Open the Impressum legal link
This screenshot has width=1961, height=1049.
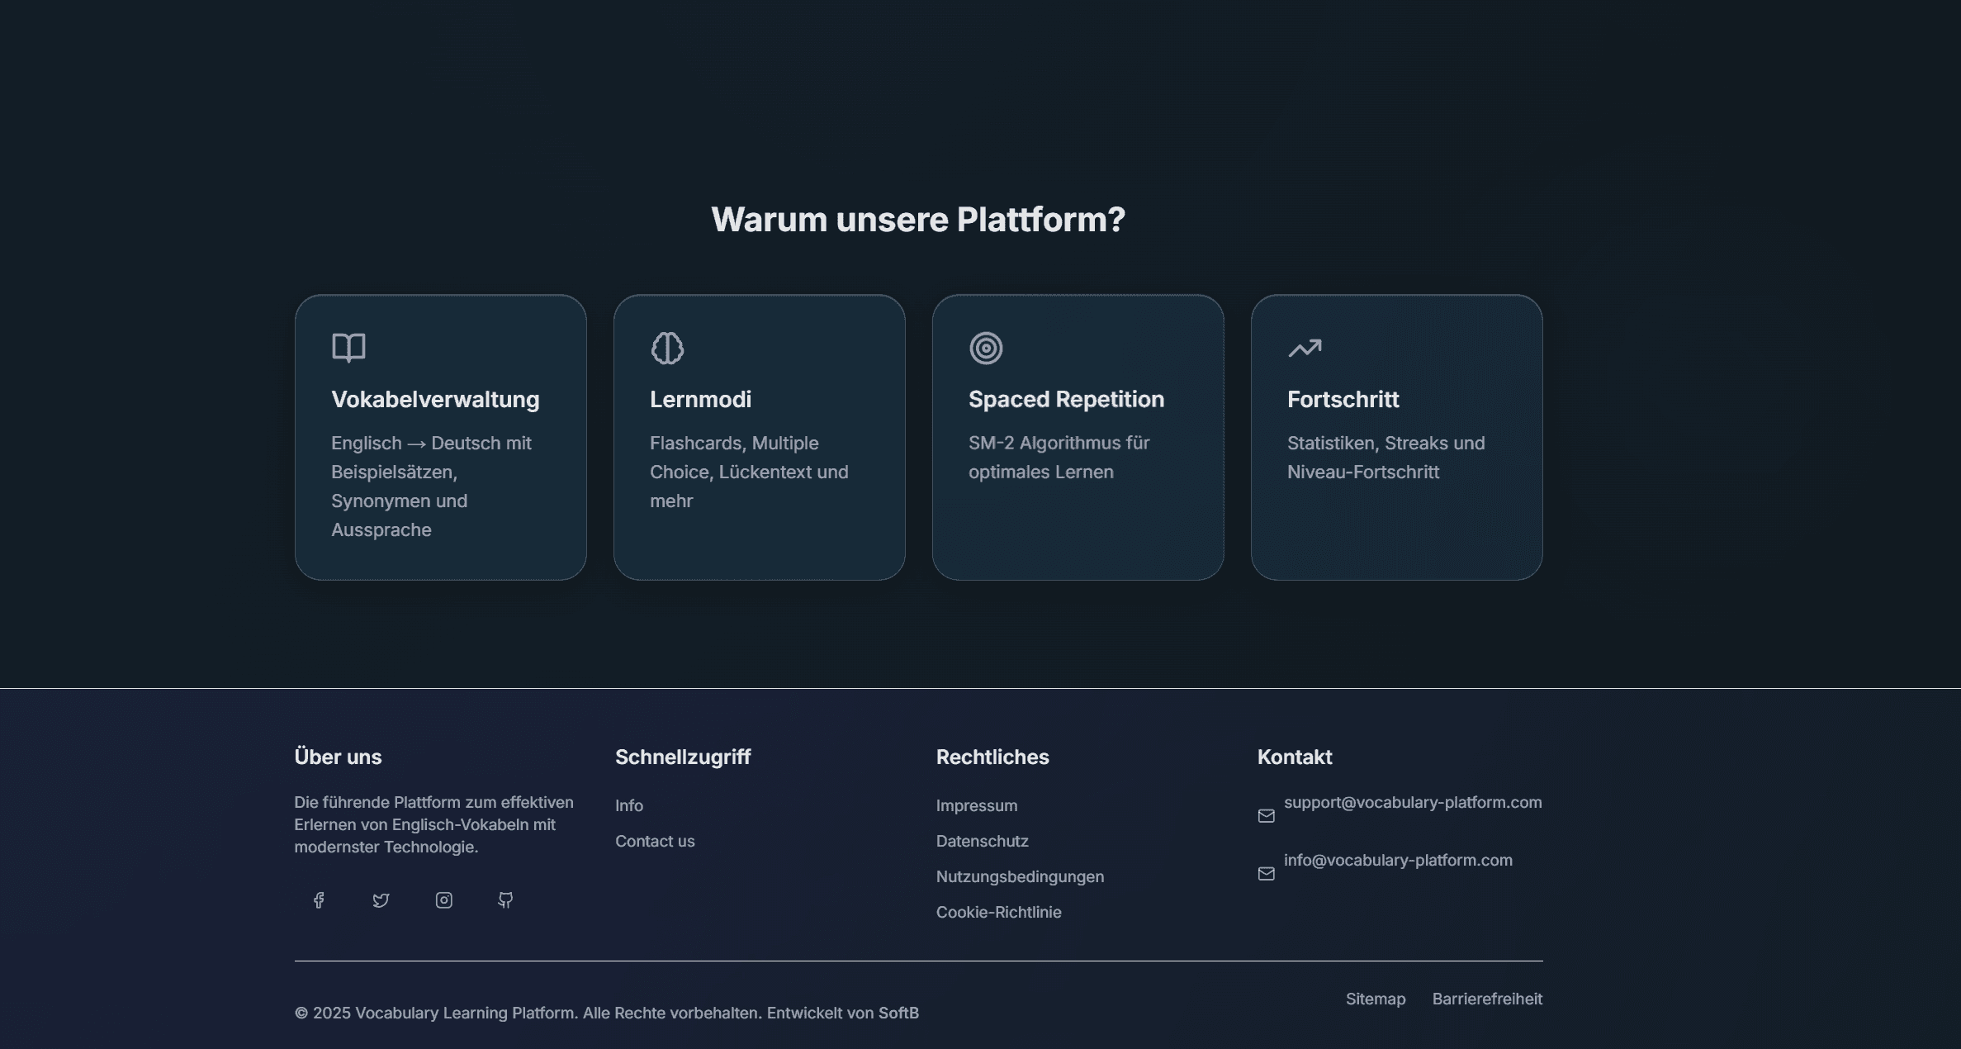(976, 805)
